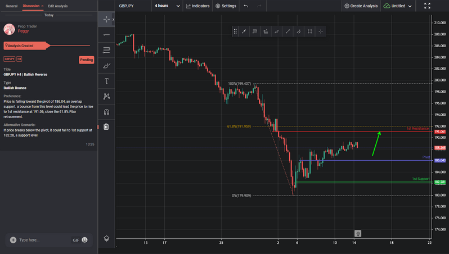Viewport: 449px width, 254px height.
Task: Select the arrow line in floating toolbar
Action: [x=288, y=31]
